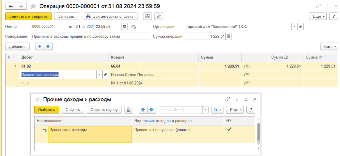Click Записать и закрыть button
This screenshot has width=340, height=156.
28,16
